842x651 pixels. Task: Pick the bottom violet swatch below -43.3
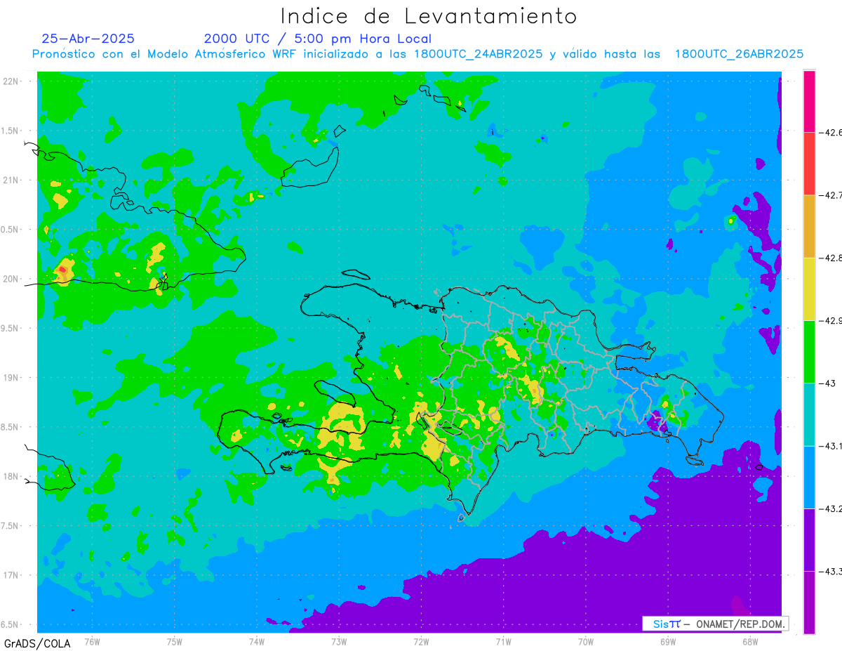809,602
